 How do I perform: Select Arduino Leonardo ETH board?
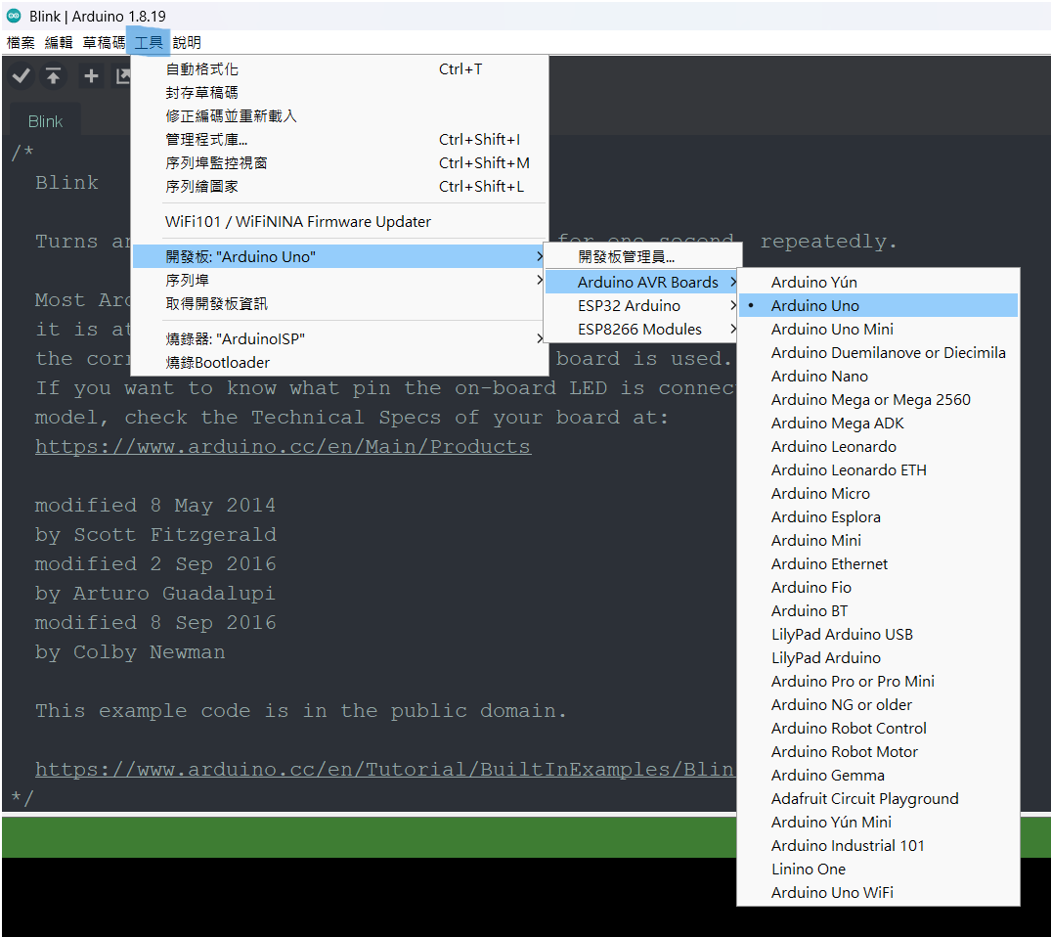[x=878, y=470]
